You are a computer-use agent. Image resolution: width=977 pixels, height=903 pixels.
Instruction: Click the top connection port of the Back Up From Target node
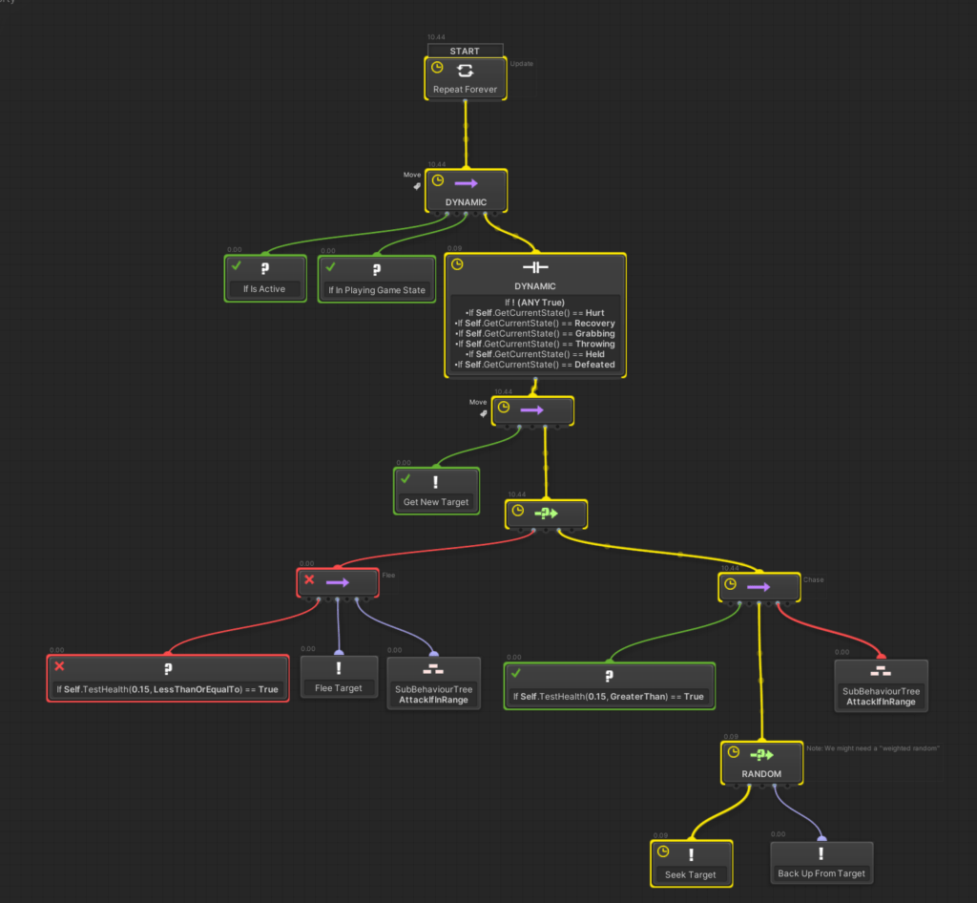pos(821,839)
